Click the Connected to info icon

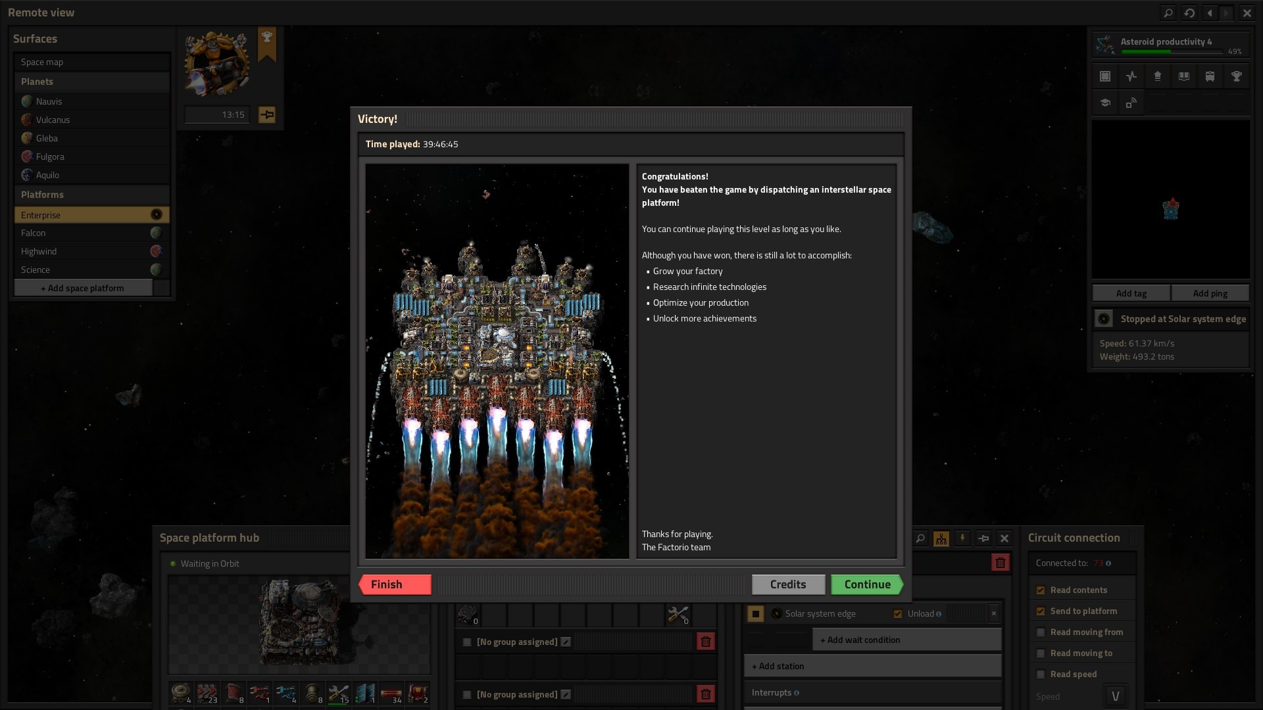pos(1108,563)
